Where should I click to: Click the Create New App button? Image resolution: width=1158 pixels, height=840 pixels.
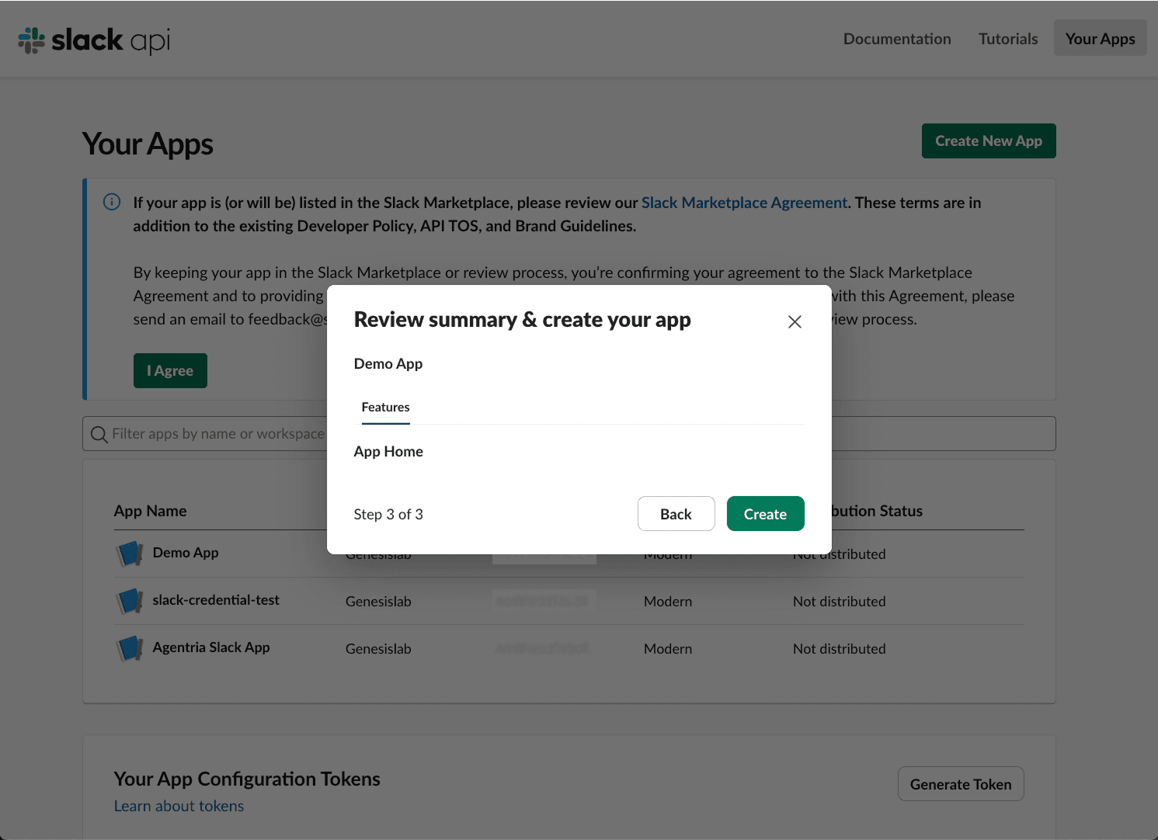(989, 141)
